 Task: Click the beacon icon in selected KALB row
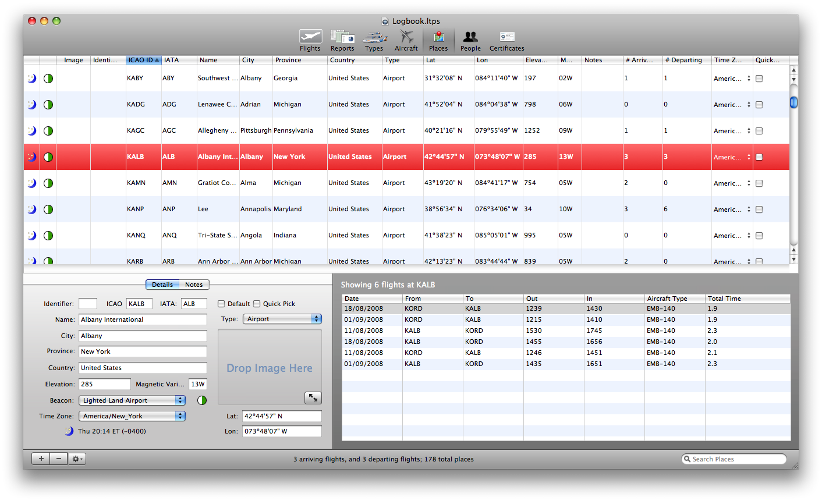[x=48, y=157]
